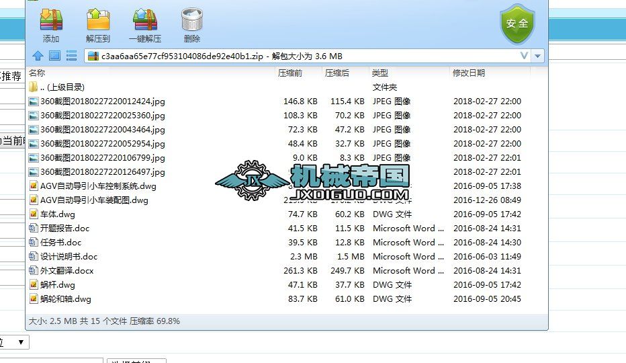Select AGV自动导引小车装配图.dwg file
The image size is (626, 363).
pos(94,200)
